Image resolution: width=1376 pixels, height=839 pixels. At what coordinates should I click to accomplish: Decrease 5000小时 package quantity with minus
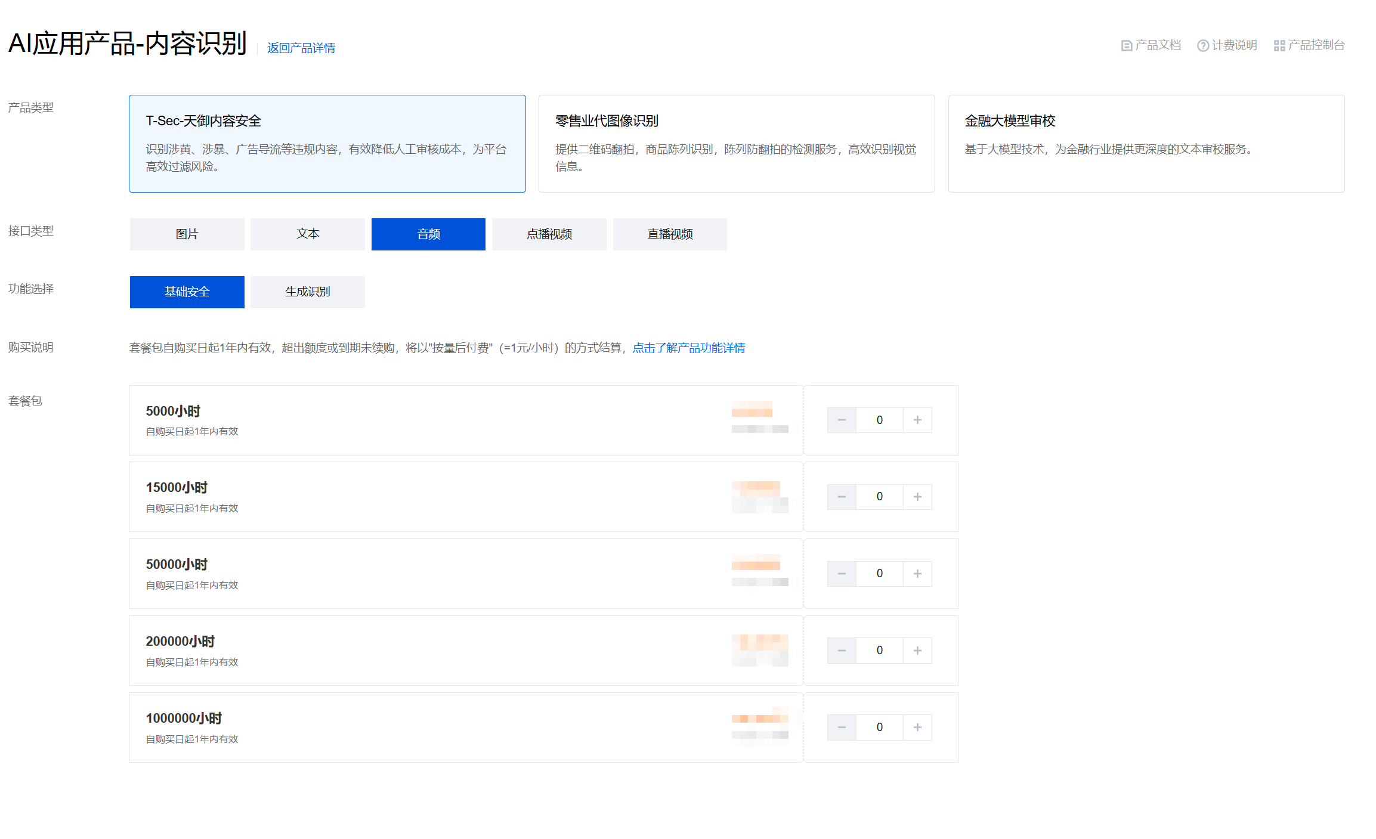coord(842,420)
